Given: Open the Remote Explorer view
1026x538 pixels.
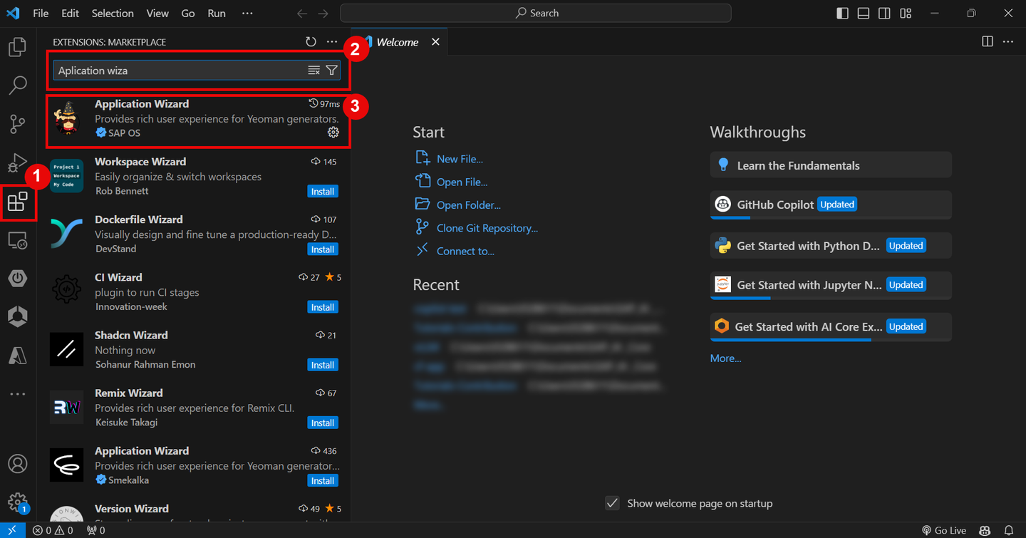Looking at the screenshot, I should 18,241.
